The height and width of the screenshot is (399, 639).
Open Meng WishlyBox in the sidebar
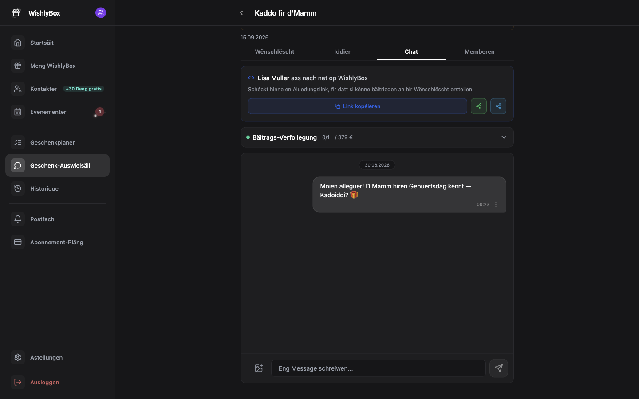pyautogui.click(x=57, y=66)
